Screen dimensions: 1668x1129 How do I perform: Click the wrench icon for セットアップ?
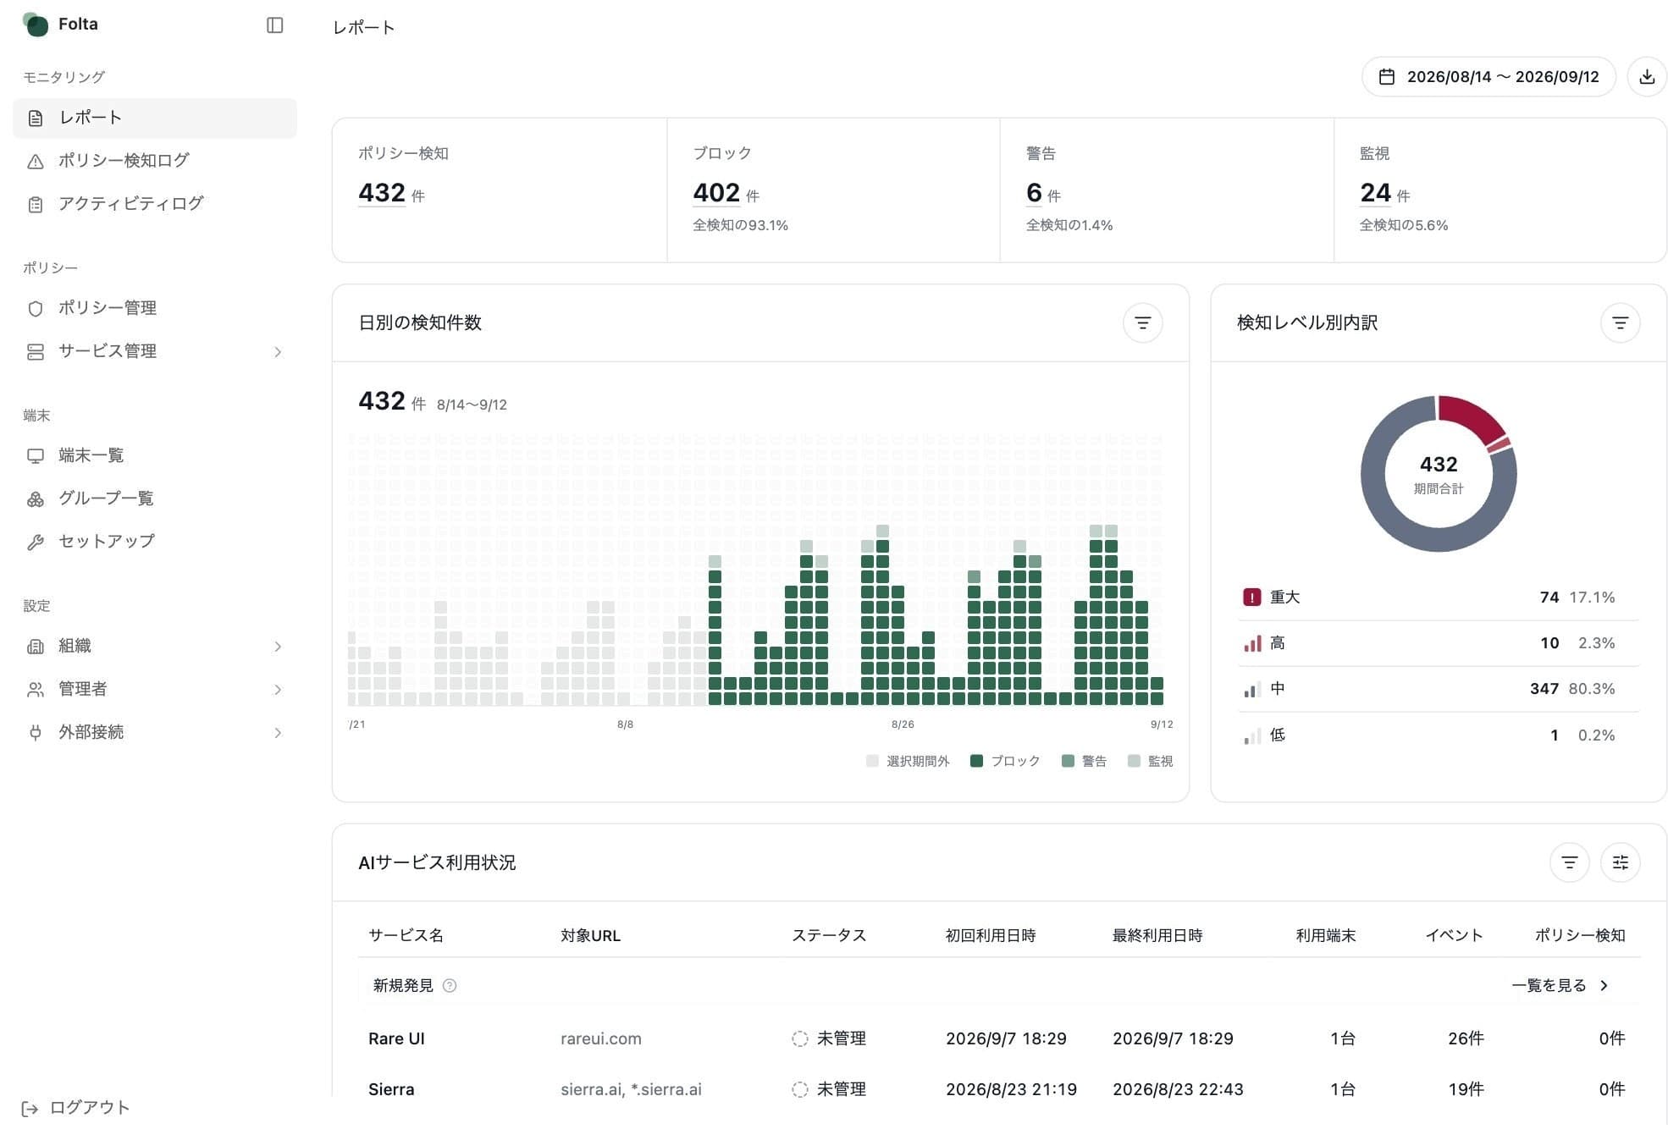(36, 542)
